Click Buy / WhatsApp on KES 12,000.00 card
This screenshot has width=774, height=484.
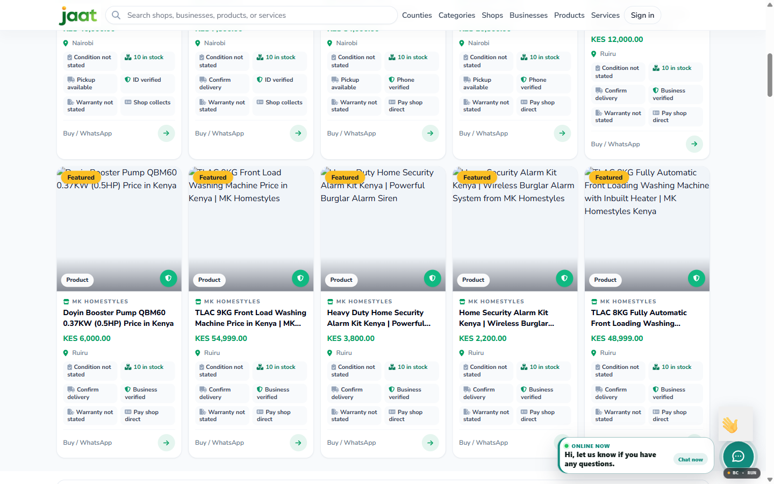point(615,144)
